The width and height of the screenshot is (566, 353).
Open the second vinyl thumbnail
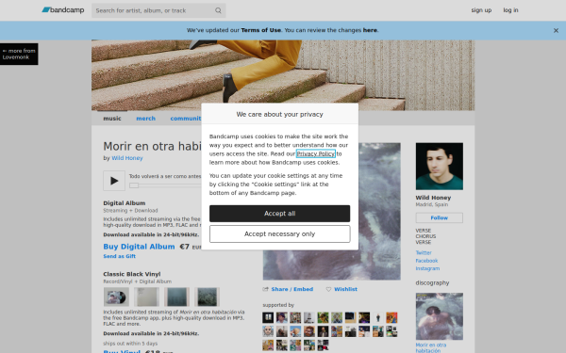click(x=146, y=297)
